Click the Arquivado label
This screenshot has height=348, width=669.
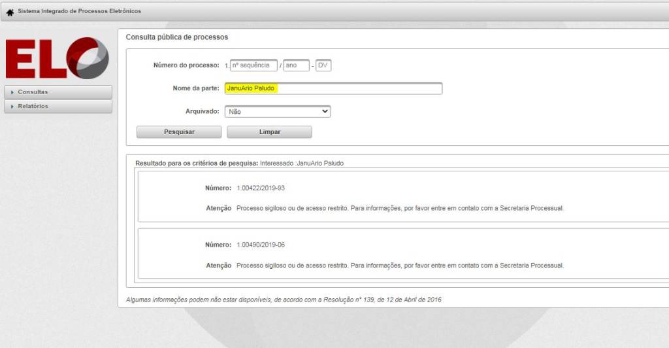(x=203, y=111)
